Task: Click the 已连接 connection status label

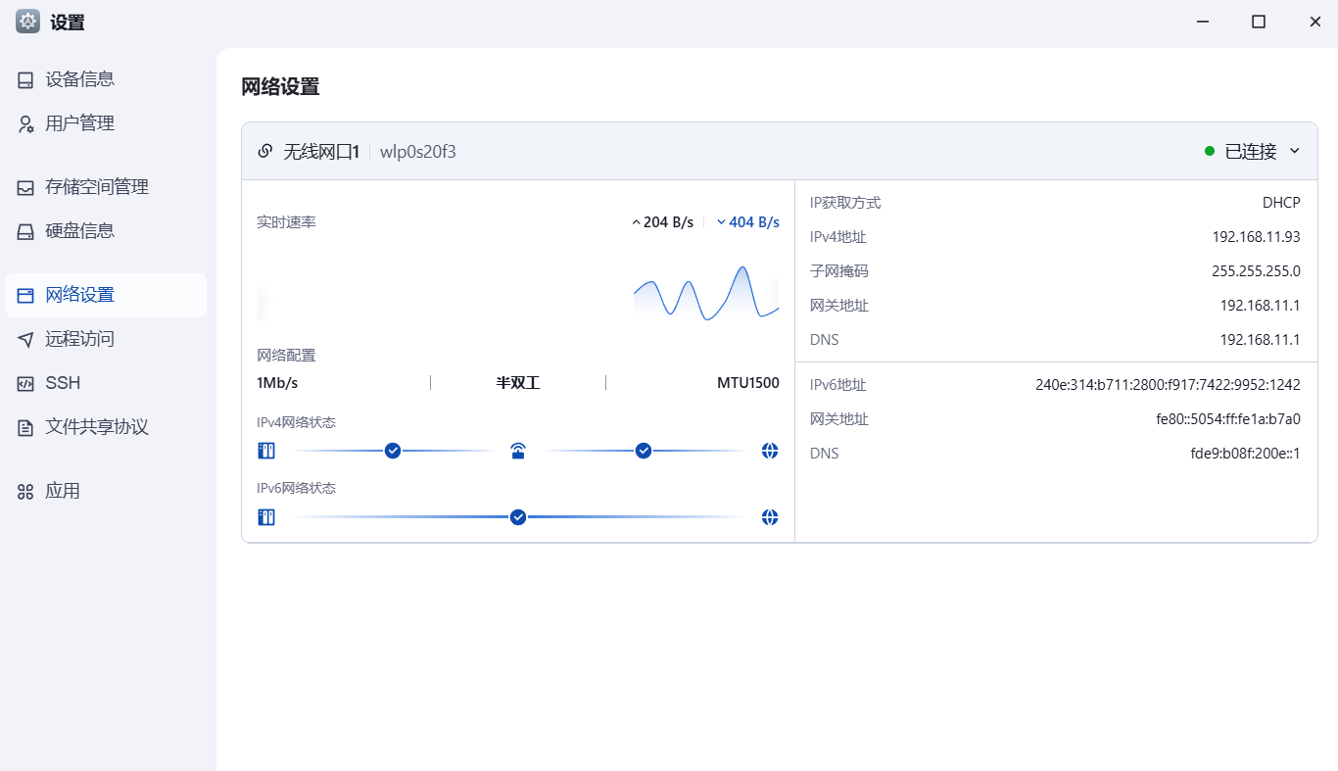Action: 1251,151
